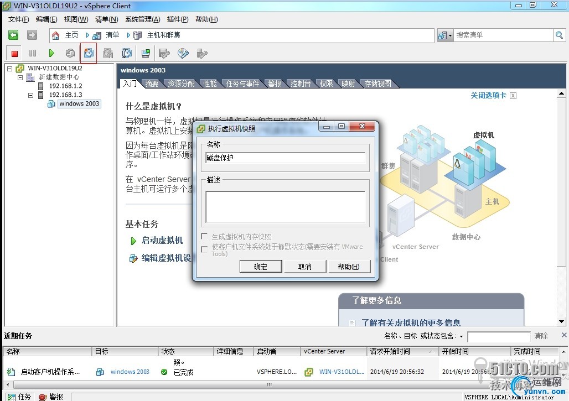569x401 pixels.
Task: Click the vCenter server root icon
Action: pos(19,68)
